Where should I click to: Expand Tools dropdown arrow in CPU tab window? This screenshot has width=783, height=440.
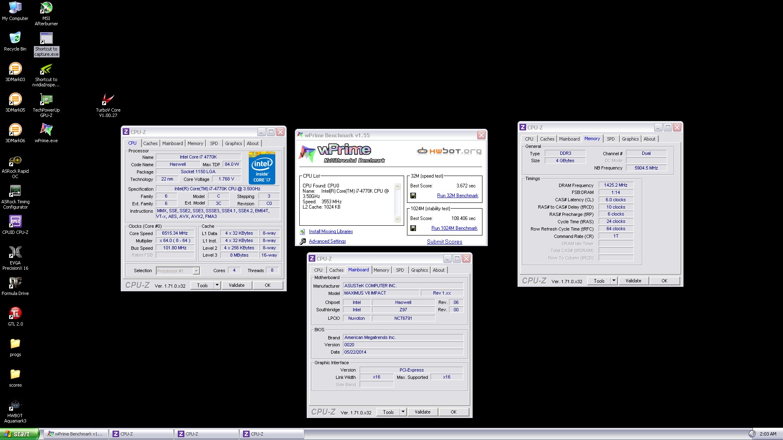click(x=217, y=285)
